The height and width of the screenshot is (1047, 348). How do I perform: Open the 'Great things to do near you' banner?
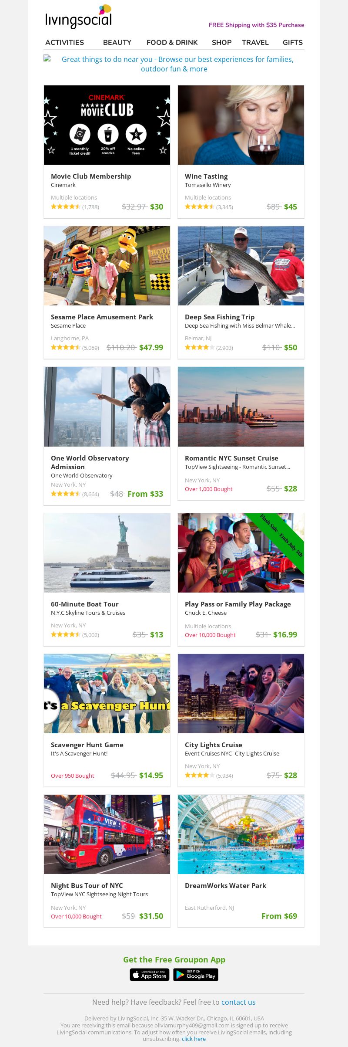tap(174, 64)
